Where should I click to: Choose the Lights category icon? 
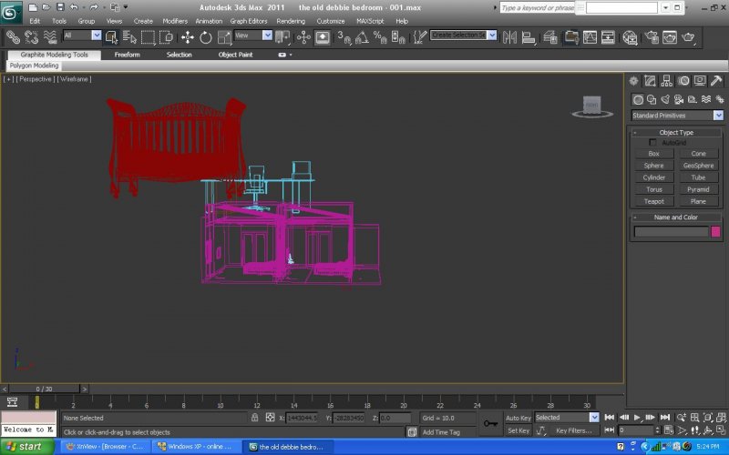pos(665,99)
